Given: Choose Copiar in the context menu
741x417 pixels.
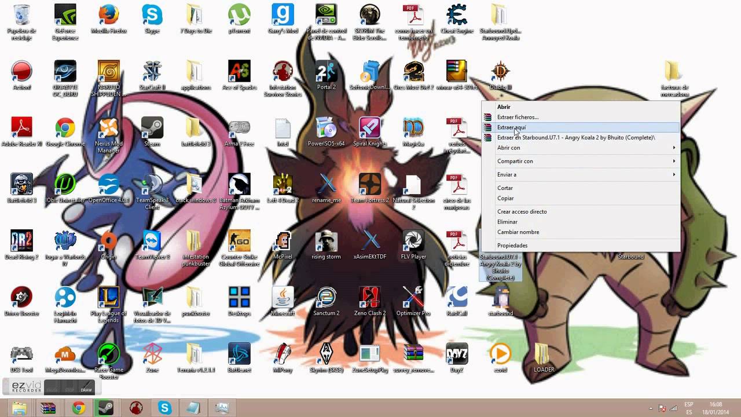Looking at the screenshot, I should point(581,198).
